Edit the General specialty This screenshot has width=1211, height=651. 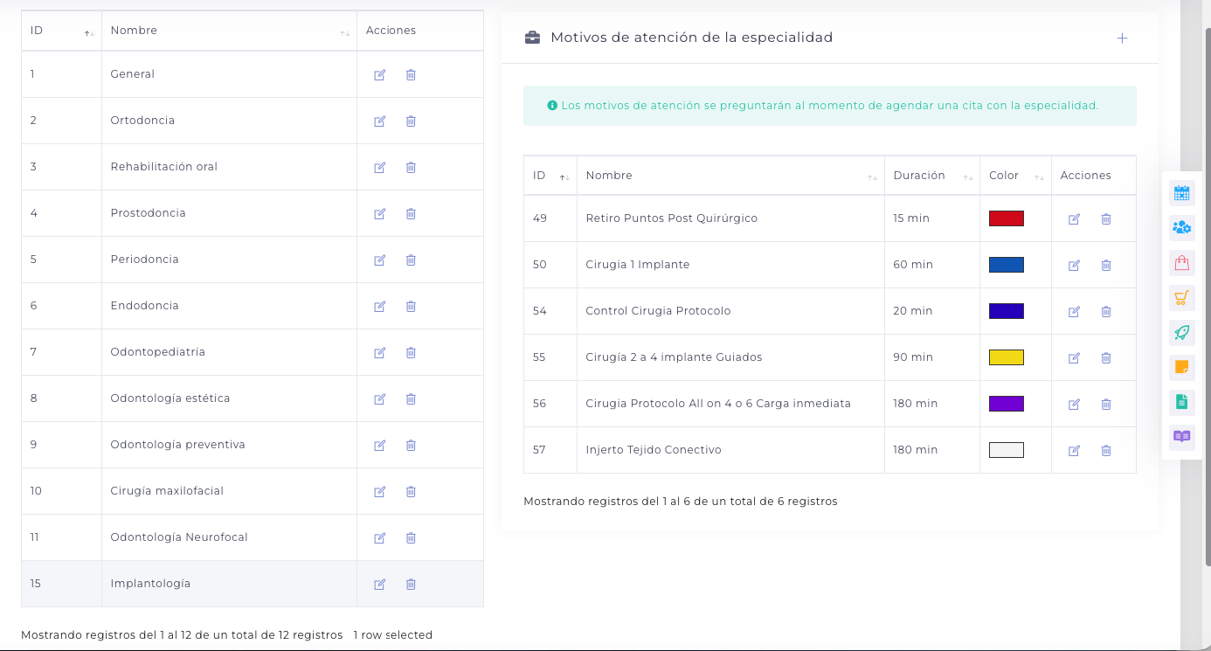[380, 75]
